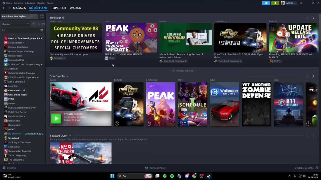Open Discord from the taskbar
The height and width of the screenshot is (180, 321).
[187, 176]
